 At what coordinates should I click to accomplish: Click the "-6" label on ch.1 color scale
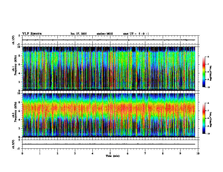(x=208, y=56)
